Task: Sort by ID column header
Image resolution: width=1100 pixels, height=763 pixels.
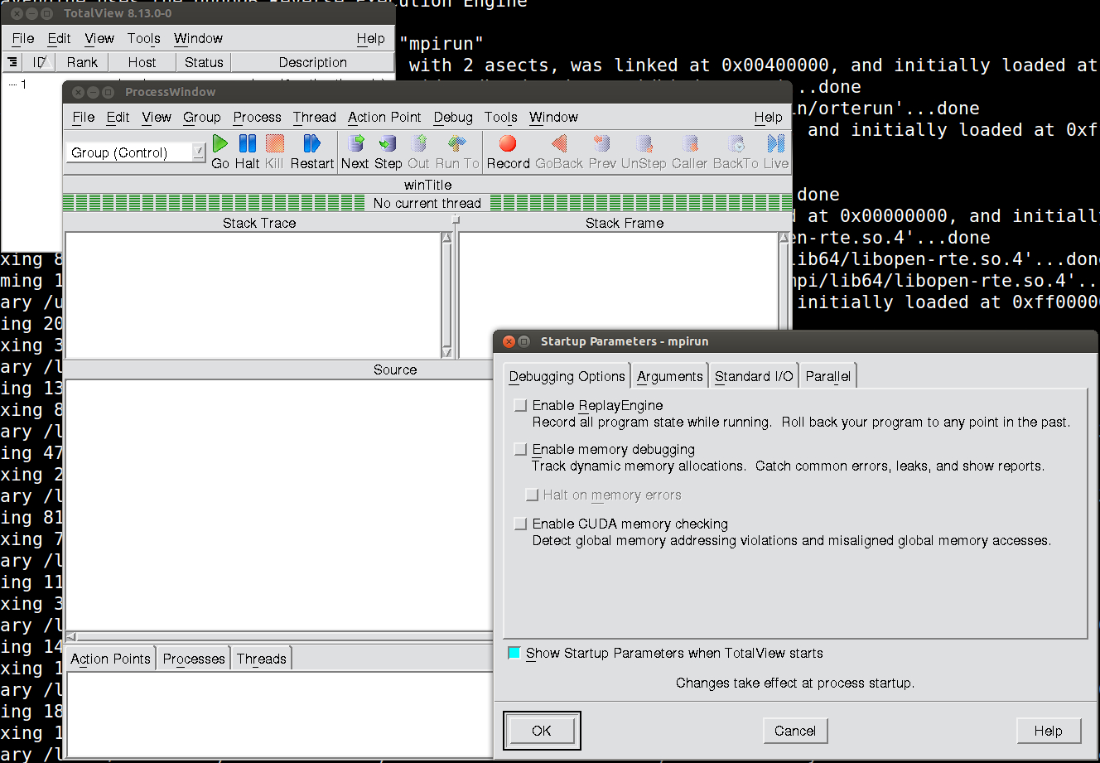Action: tap(38, 62)
